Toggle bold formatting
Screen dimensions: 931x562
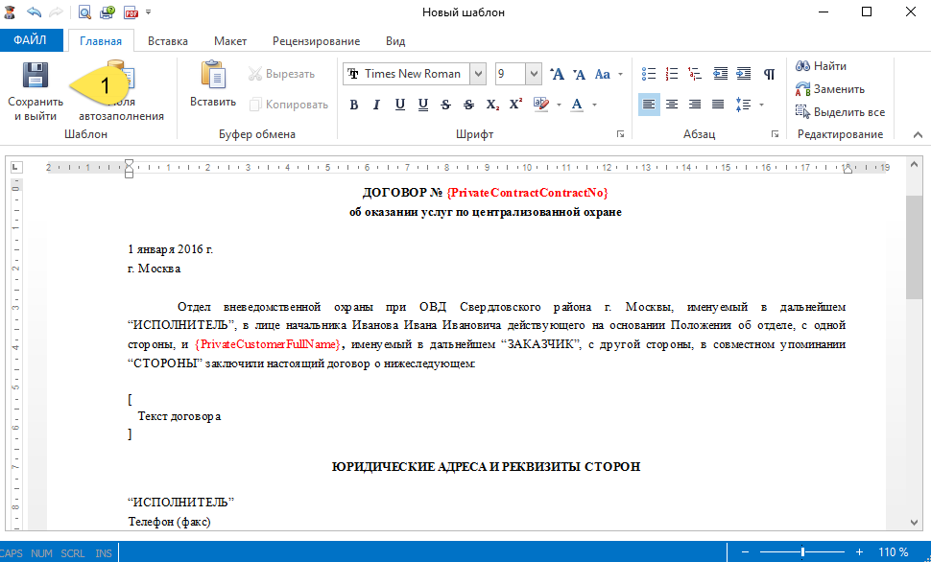tap(354, 105)
